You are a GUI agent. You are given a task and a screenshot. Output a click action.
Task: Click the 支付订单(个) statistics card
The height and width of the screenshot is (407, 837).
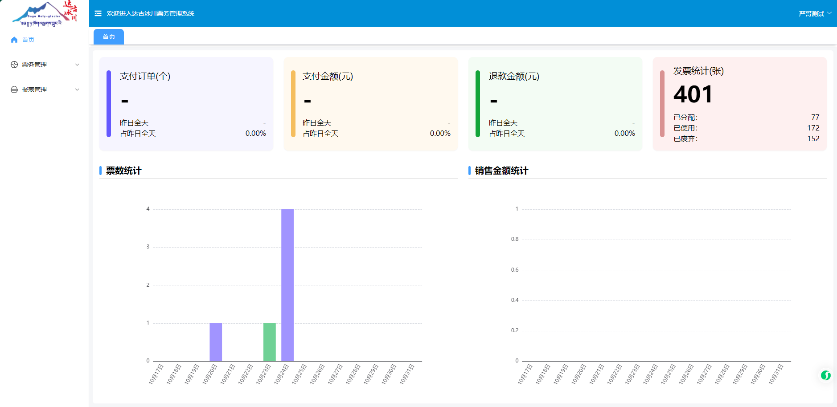point(186,104)
